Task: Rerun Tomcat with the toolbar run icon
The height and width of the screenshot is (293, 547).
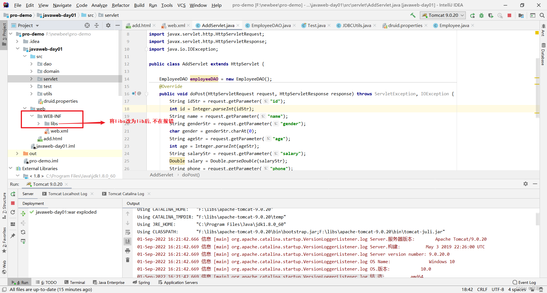Action: 472,15
